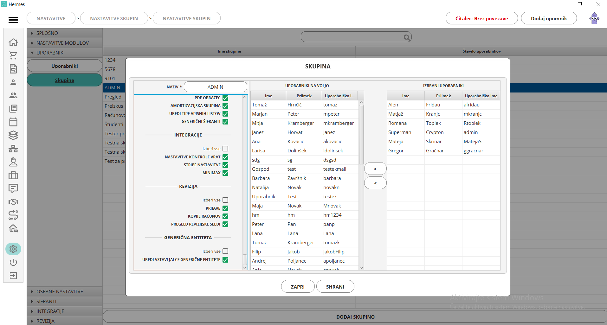This screenshot has width=607, height=325.
Task: Select Superman Crypton in chosen users
Action: tap(443, 132)
